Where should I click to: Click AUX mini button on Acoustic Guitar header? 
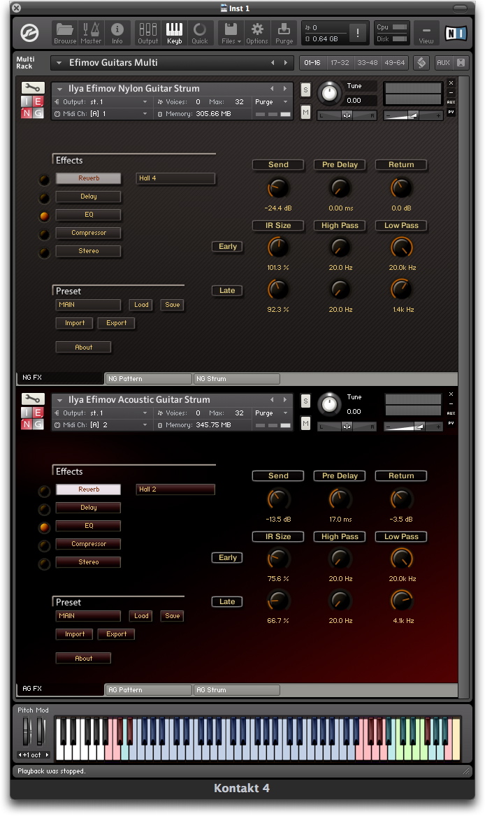[x=451, y=413]
